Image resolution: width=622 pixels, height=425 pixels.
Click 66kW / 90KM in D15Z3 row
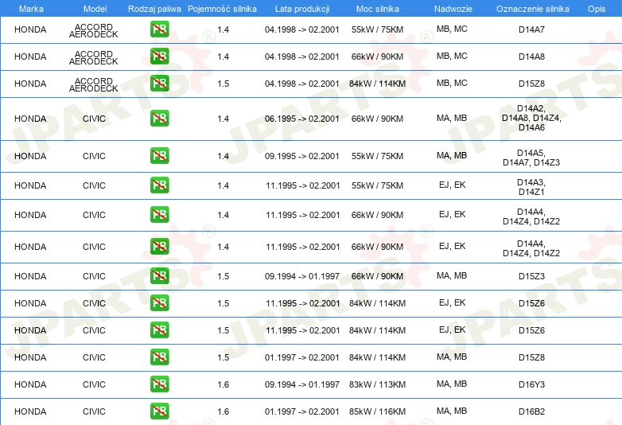click(377, 276)
